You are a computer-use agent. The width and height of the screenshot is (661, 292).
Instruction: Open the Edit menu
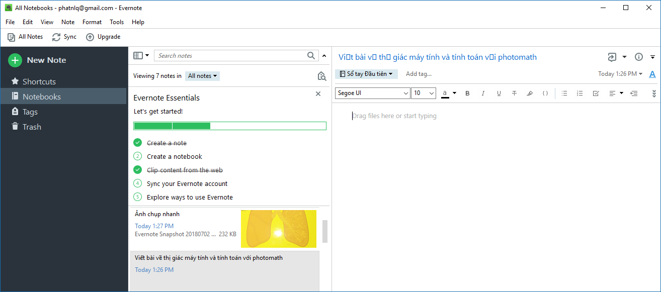pos(28,22)
